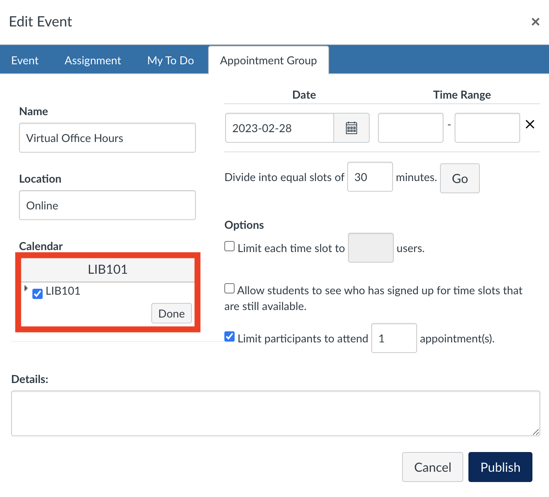Click the appointments limit field showing 1
The height and width of the screenshot is (497, 549).
394,338
